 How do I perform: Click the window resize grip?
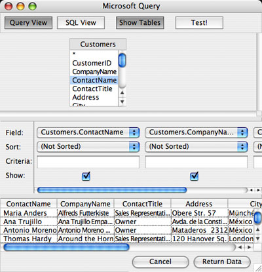(x=258, y=268)
